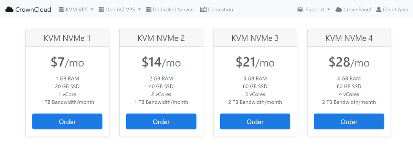Click the KVM NVMe 2 card header

click(161, 38)
